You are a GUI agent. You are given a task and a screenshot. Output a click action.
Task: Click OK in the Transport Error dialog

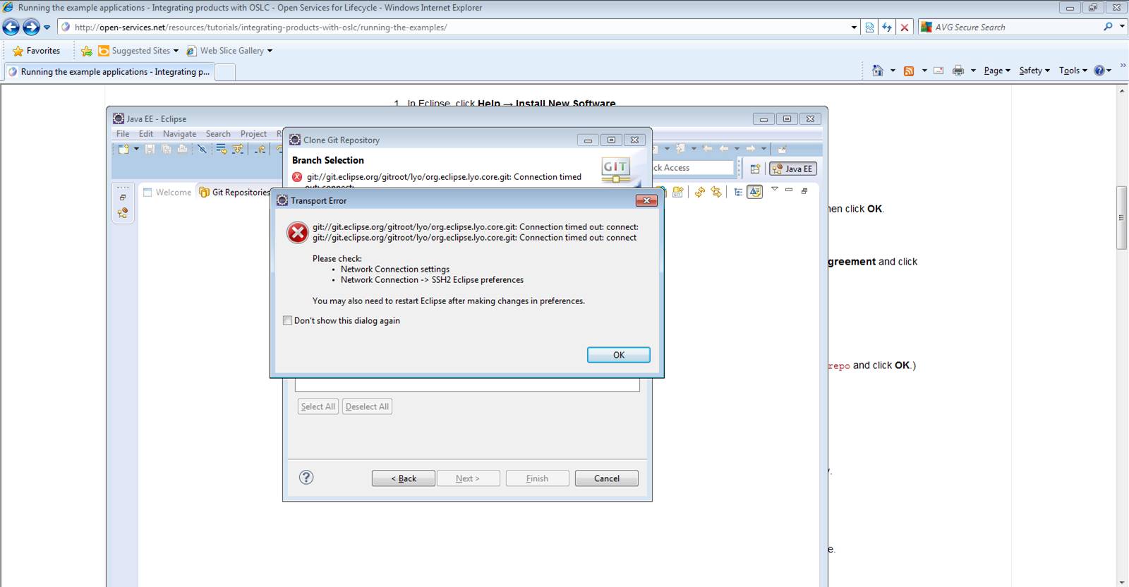[x=619, y=355]
